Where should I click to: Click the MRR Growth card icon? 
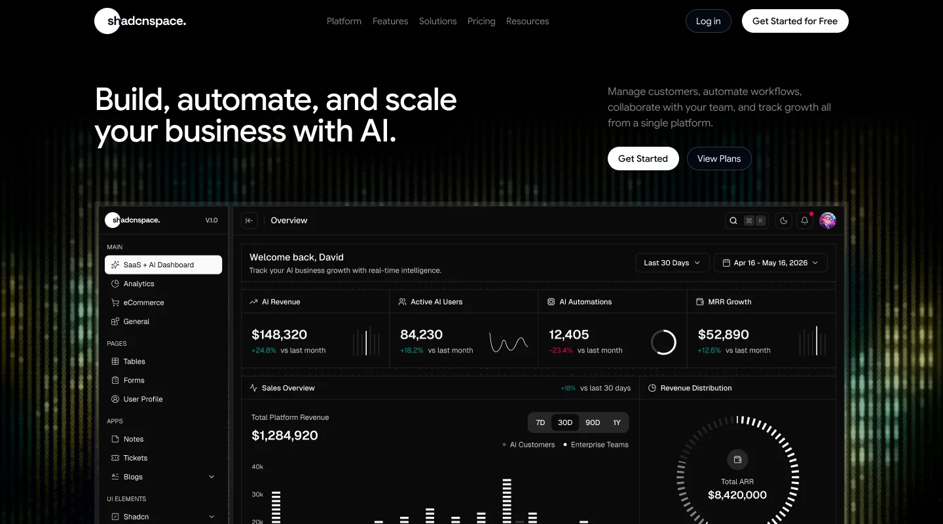pyautogui.click(x=699, y=302)
